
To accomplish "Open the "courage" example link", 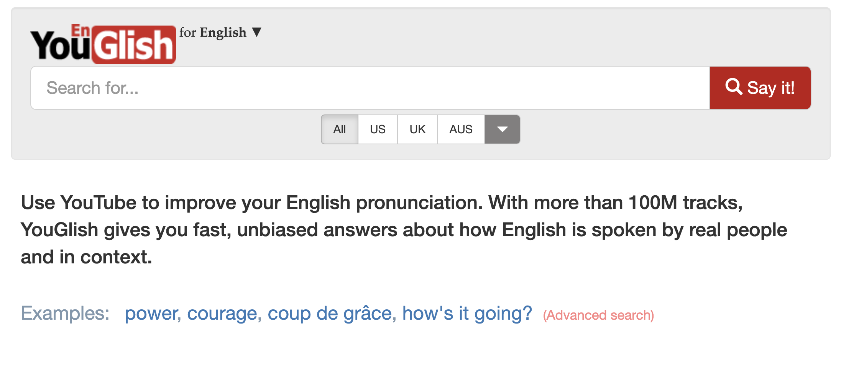I will (x=222, y=314).
